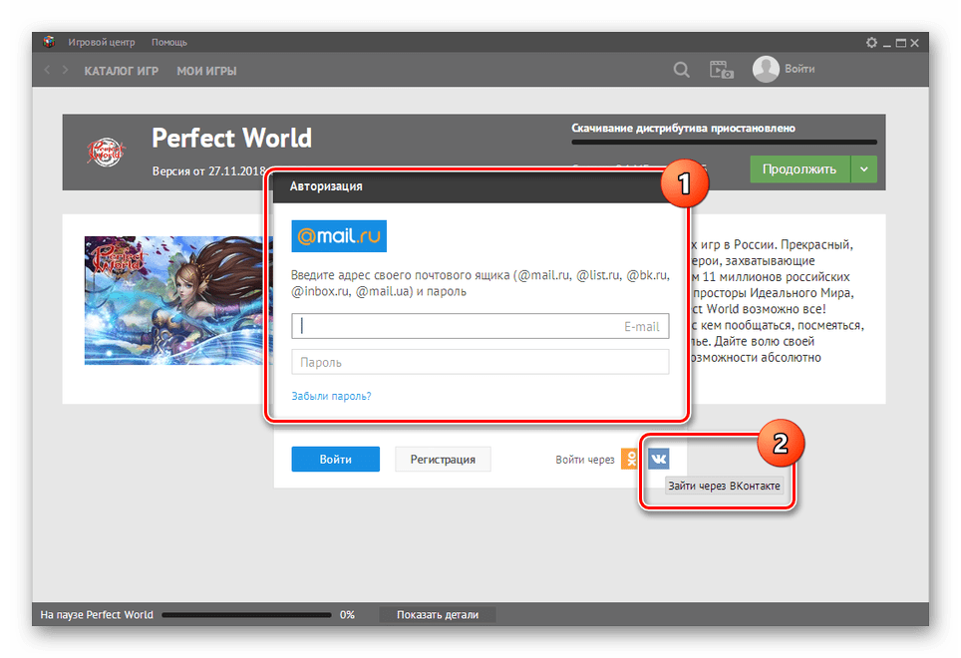Click the @mail.ru logo
Viewport: 961px width, 658px height.
pyautogui.click(x=339, y=236)
